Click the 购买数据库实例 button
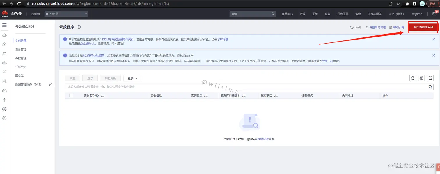The image size is (440, 174). click(423, 27)
